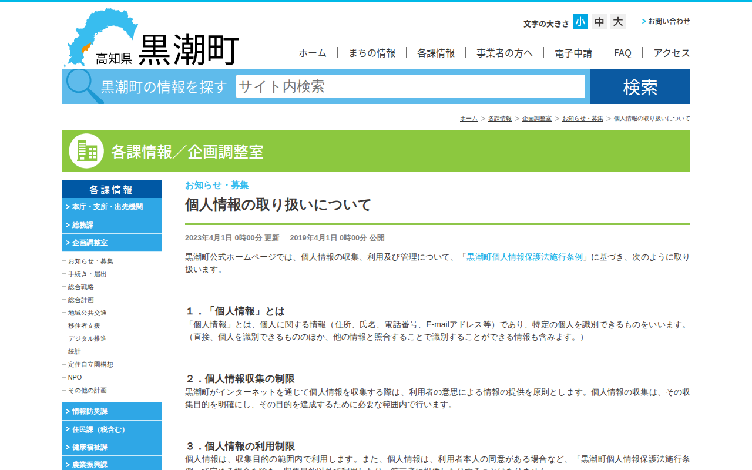Image resolution: width=752 pixels, height=470 pixels.
Task: Click the 2019年4月1日 公開 date text
Action: pos(337,238)
